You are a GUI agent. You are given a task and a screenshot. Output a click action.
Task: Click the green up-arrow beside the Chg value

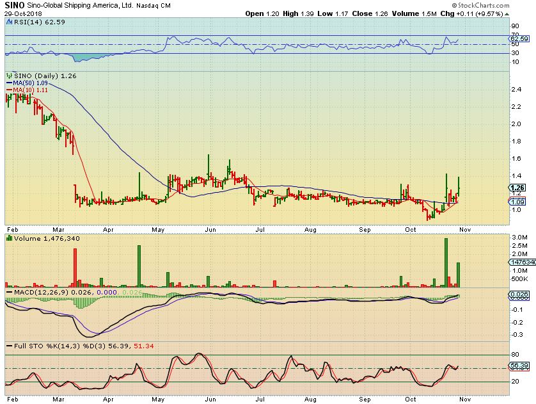[x=507, y=14]
